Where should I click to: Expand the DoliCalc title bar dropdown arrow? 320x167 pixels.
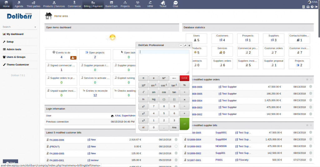point(181,45)
